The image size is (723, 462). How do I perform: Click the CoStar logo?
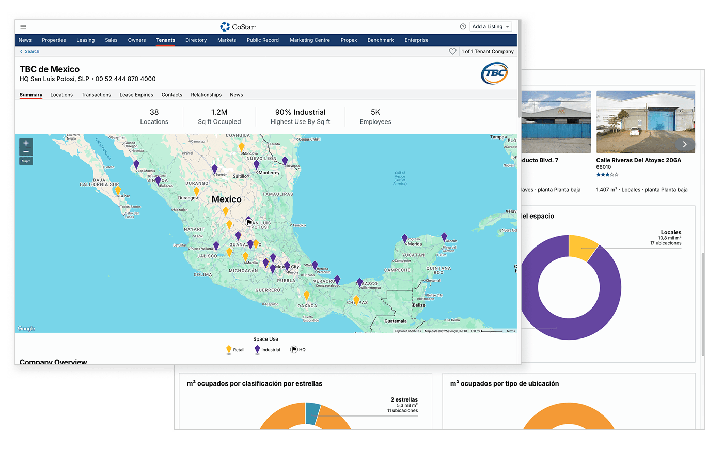(x=238, y=27)
